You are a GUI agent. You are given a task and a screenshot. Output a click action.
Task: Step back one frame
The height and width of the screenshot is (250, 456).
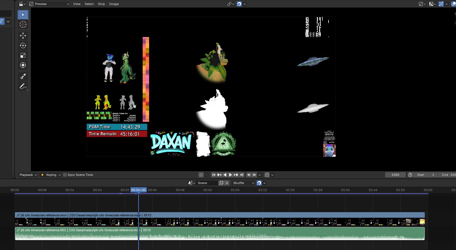[249, 175]
